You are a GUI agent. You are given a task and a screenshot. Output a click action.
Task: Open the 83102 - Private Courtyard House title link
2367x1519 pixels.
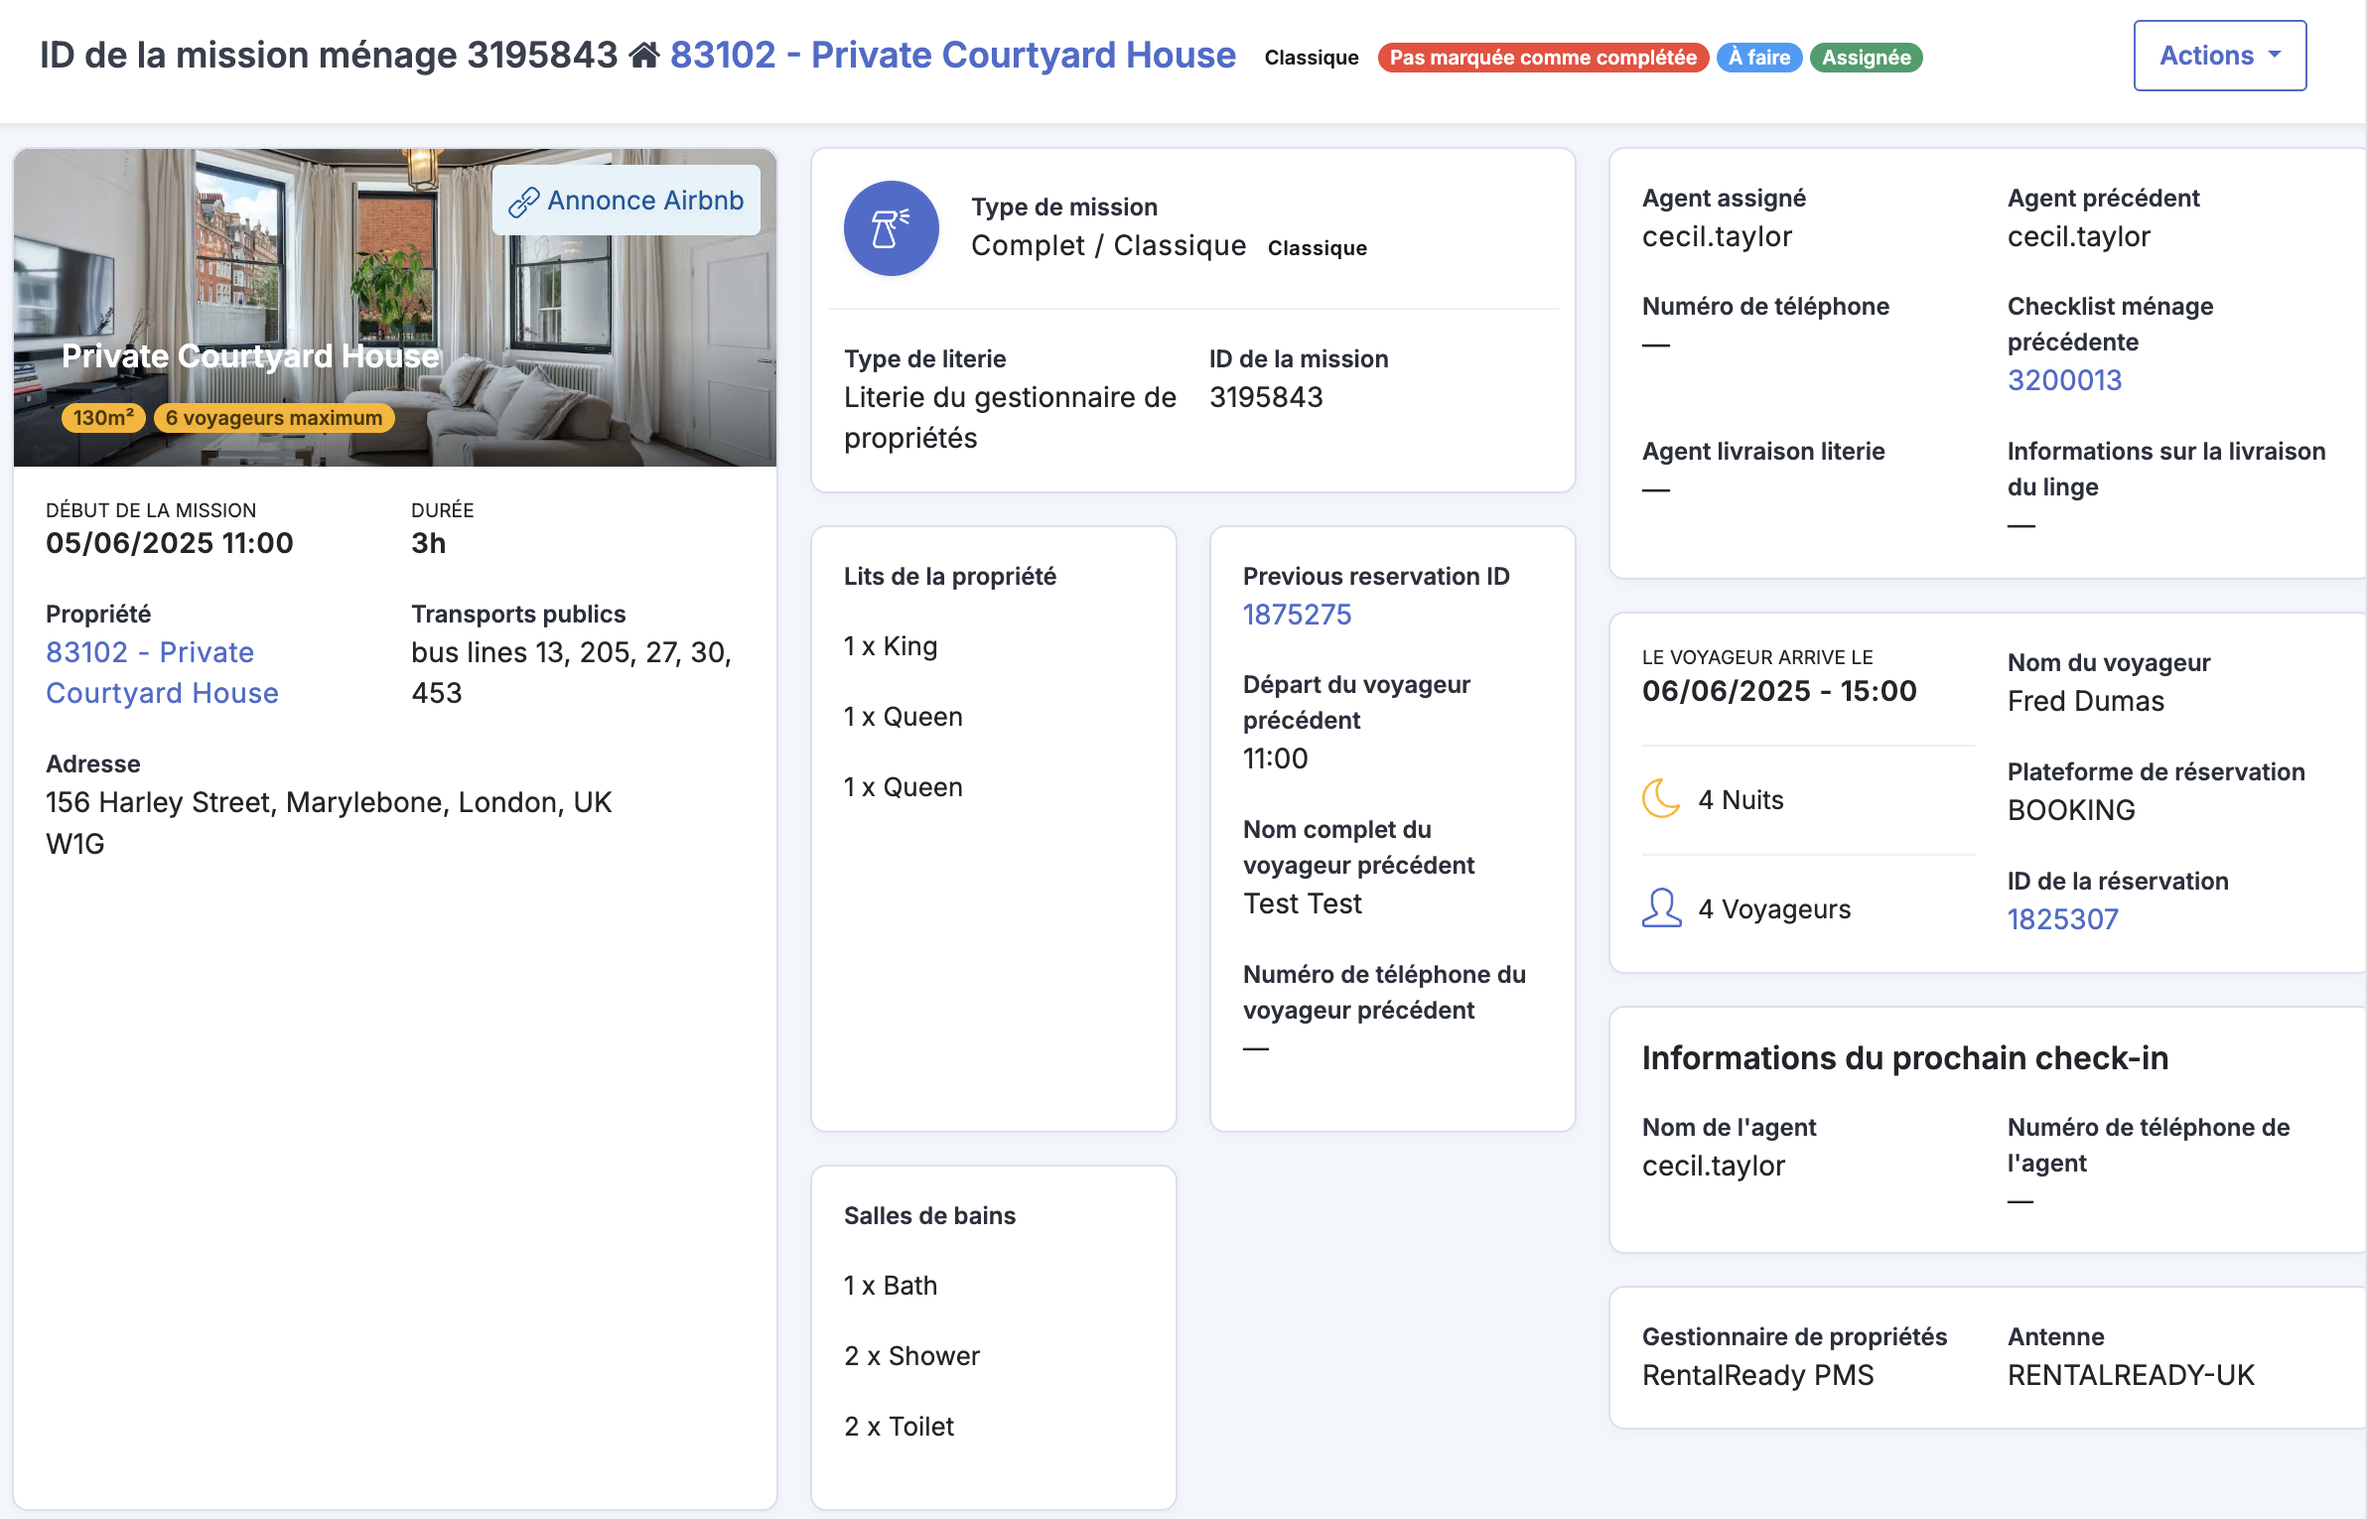click(x=952, y=56)
